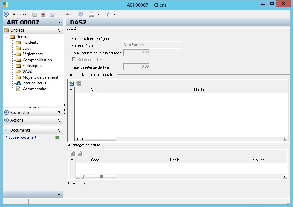Click the filter funnel icon

107,14
